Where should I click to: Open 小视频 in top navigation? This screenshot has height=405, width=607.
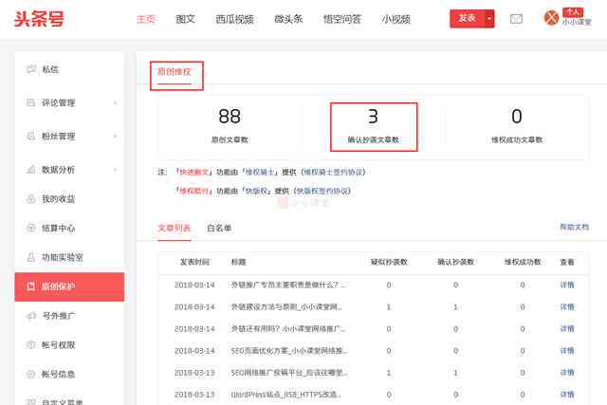tap(395, 19)
